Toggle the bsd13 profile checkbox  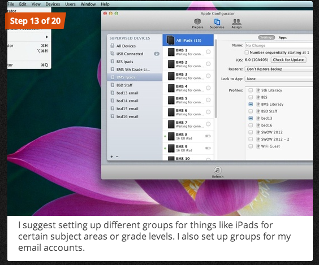251,118
